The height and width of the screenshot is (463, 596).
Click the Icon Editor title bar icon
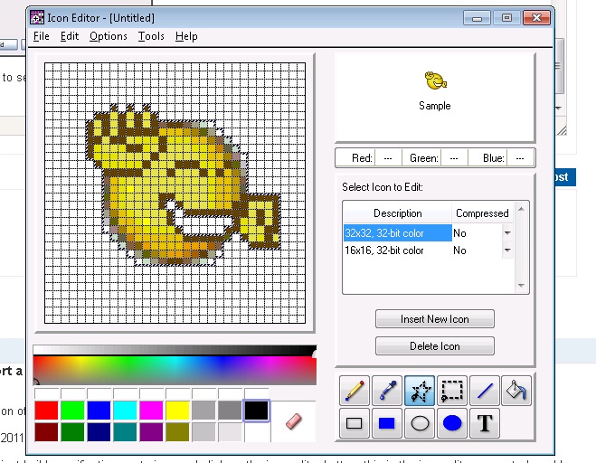tap(37, 18)
